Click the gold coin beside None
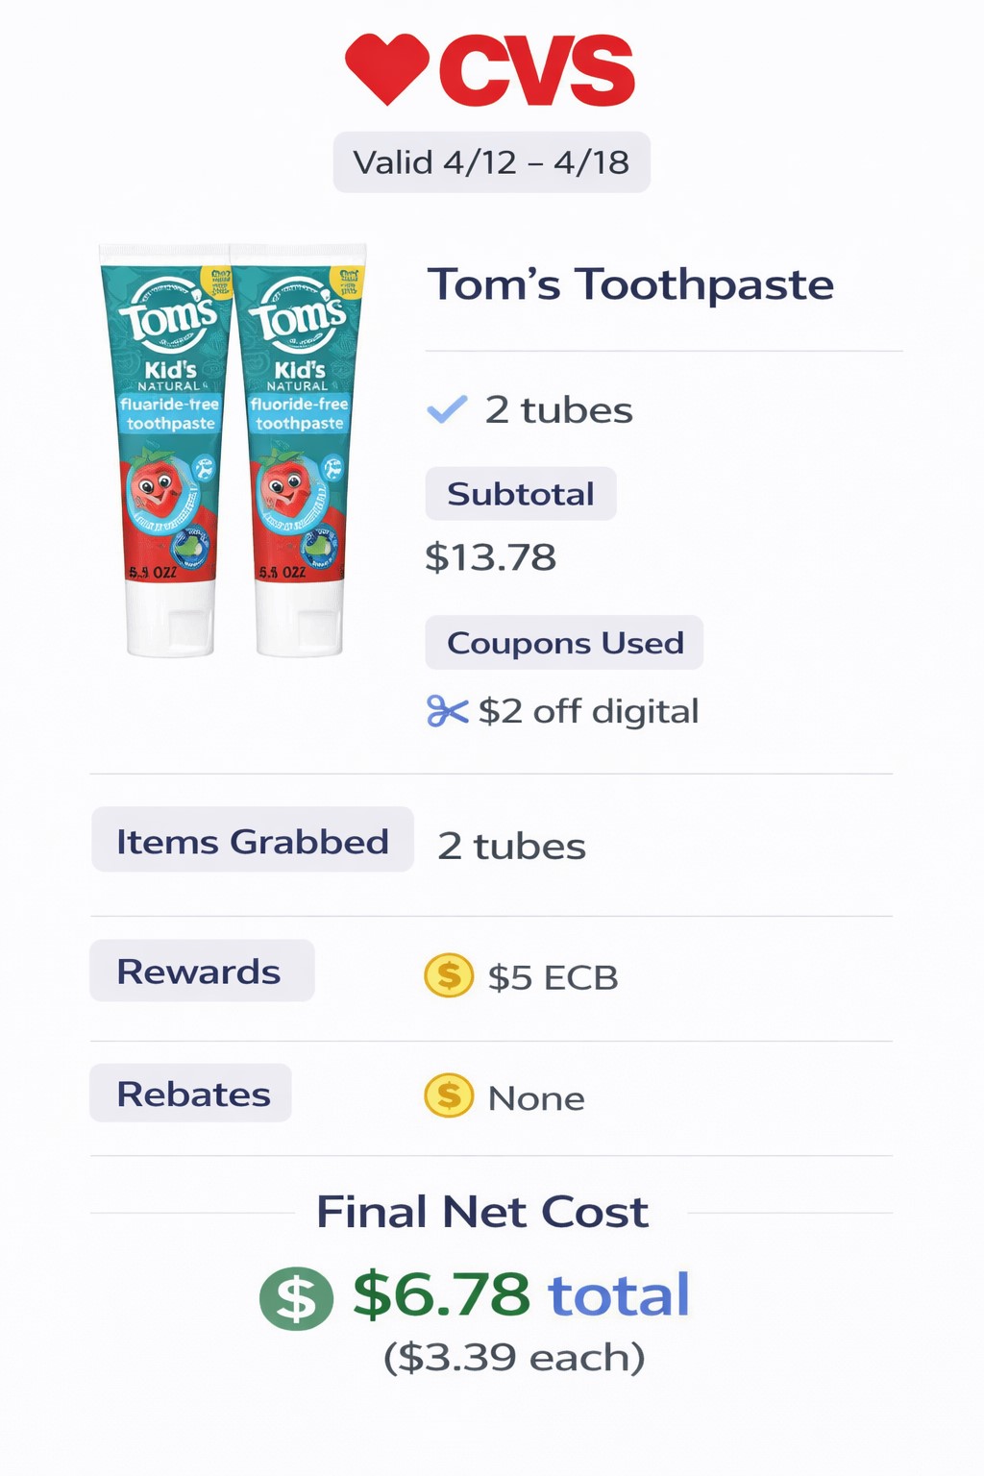984x1476 pixels. 449,1095
